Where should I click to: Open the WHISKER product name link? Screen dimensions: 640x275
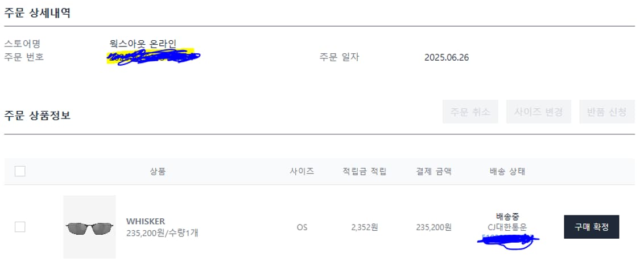point(146,221)
